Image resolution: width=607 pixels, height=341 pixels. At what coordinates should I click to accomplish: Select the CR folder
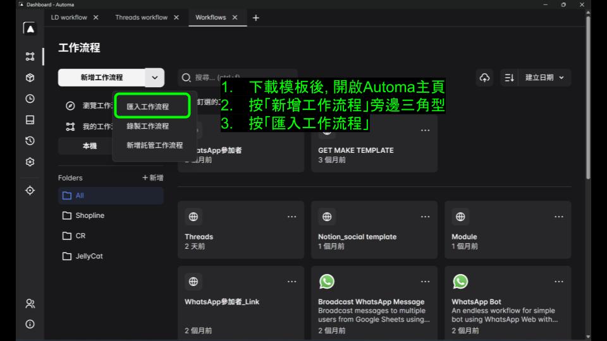coord(111,236)
